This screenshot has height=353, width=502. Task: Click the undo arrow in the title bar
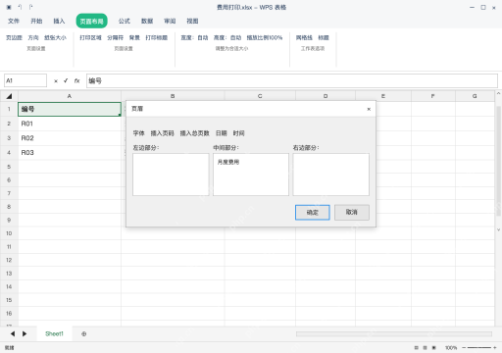pos(20,7)
